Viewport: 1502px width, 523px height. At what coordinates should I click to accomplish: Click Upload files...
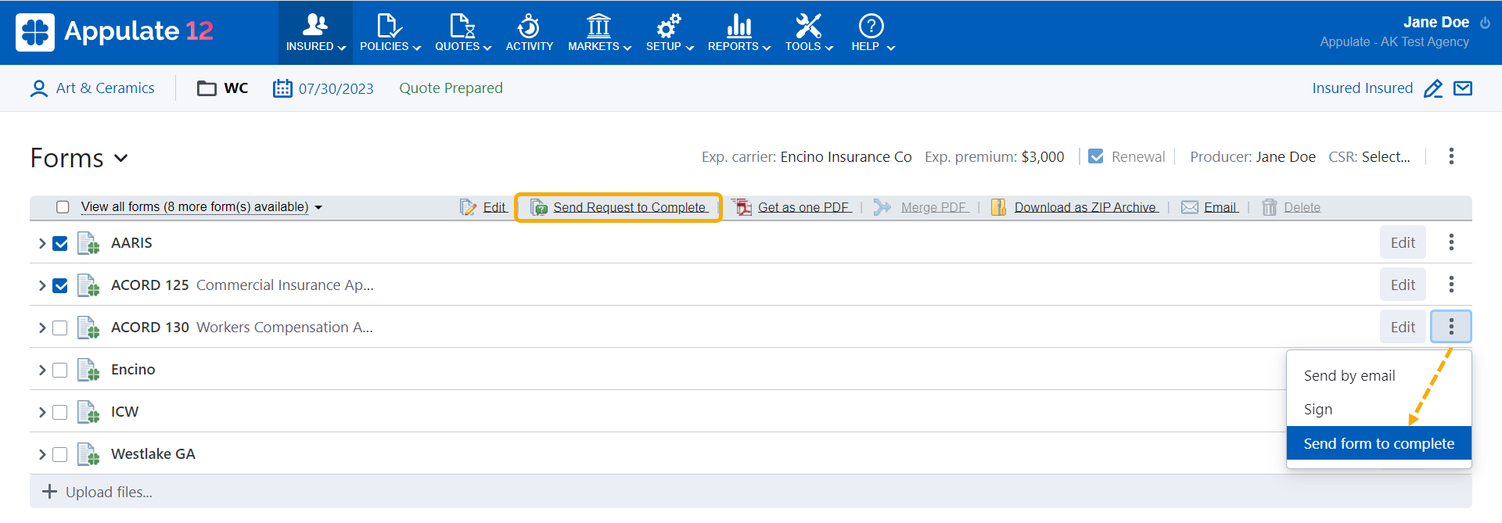pyautogui.click(x=97, y=492)
